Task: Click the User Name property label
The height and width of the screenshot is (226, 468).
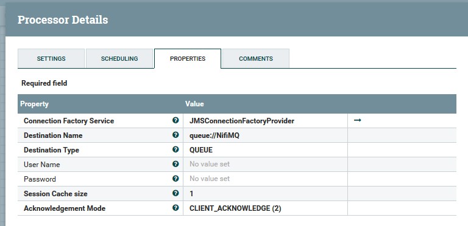Action: [x=42, y=165]
